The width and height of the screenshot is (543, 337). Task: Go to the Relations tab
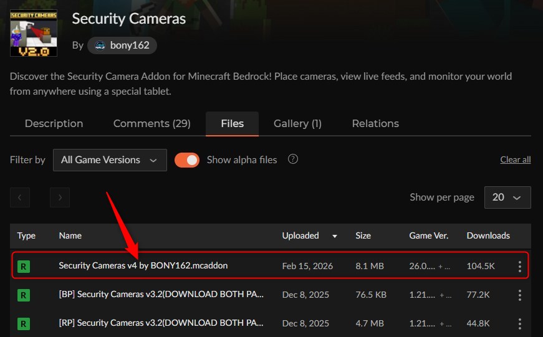[375, 123]
